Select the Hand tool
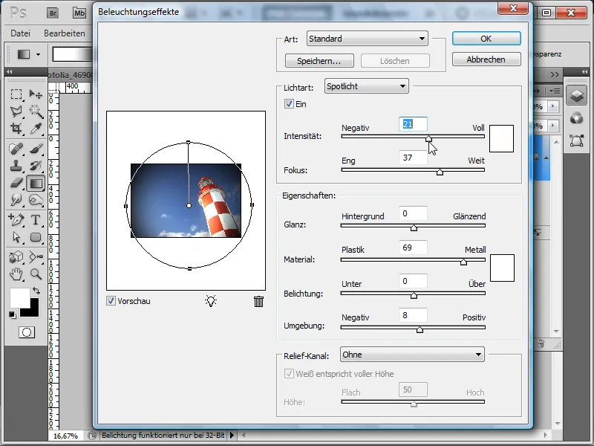The image size is (594, 446). click(x=16, y=274)
